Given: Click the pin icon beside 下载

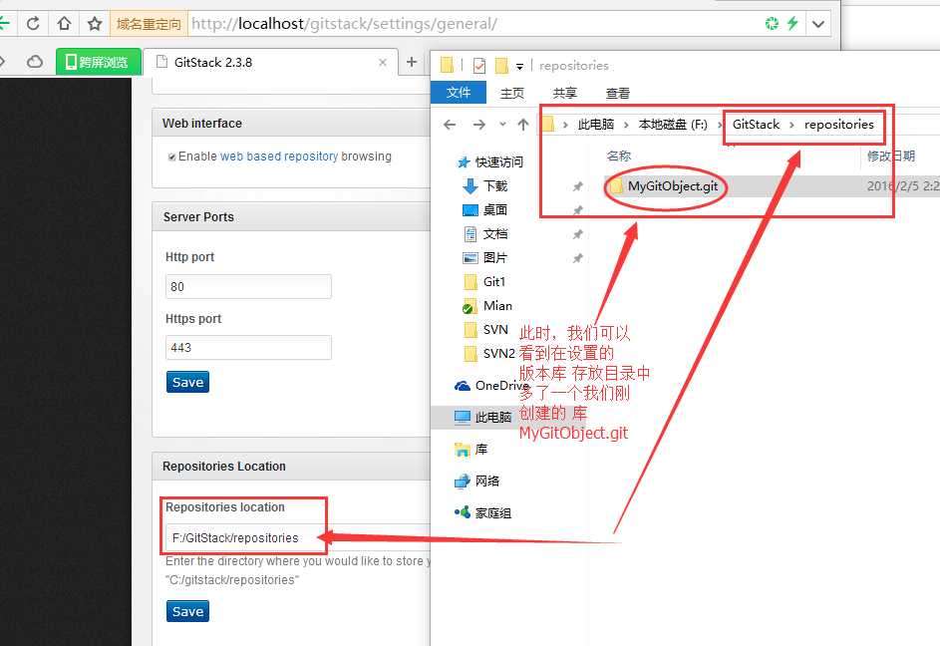Looking at the screenshot, I should pyautogui.click(x=578, y=186).
